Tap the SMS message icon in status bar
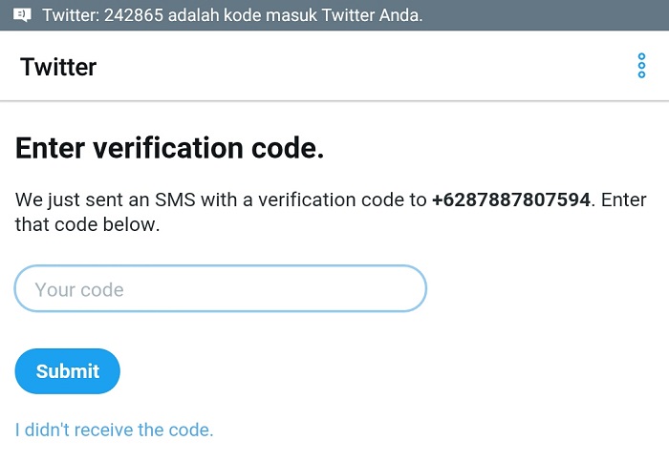The width and height of the screenshot is (669, 462). pos(23,15)
